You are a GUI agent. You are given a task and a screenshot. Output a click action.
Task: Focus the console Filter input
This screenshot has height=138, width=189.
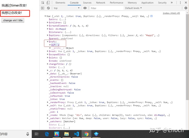(107, 8)
